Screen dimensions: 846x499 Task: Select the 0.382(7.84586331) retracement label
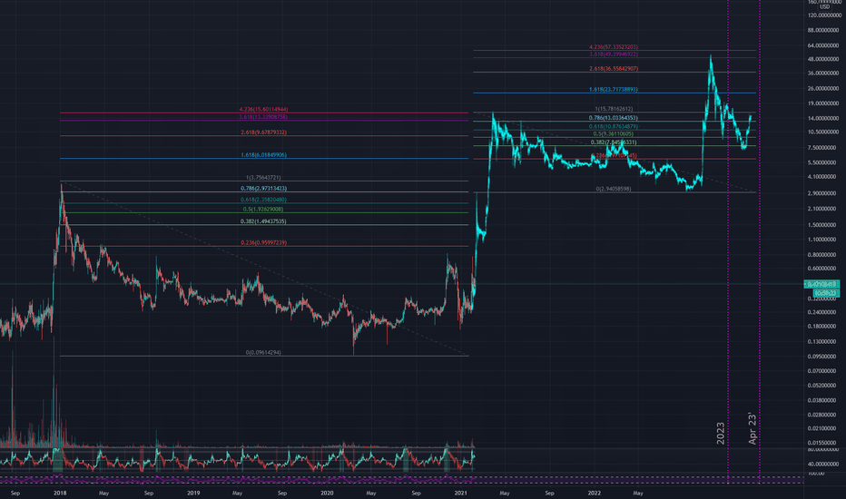click(614, 142)
